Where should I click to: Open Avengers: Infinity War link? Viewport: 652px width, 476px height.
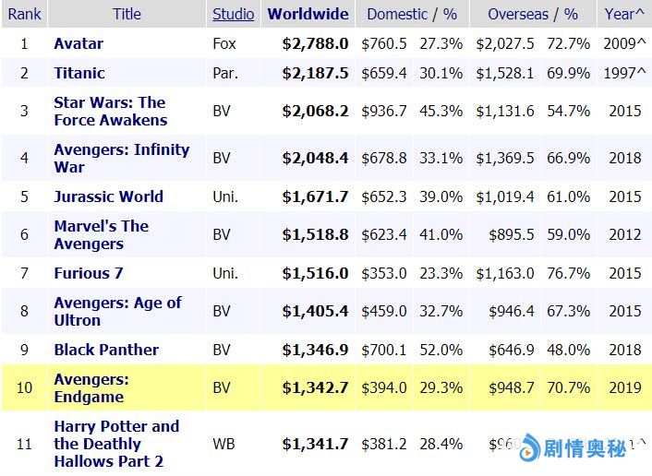click(121, 158)
